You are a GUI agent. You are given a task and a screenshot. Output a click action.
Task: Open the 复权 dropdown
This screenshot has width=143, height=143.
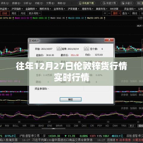[116, 13]
